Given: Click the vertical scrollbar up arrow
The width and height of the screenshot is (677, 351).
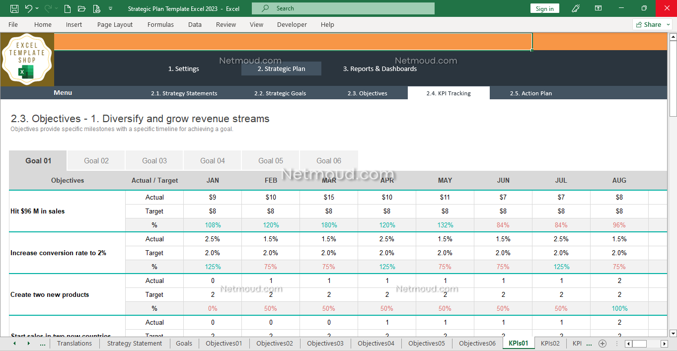Looking at the screenshot, I should [x=673, y=37].
